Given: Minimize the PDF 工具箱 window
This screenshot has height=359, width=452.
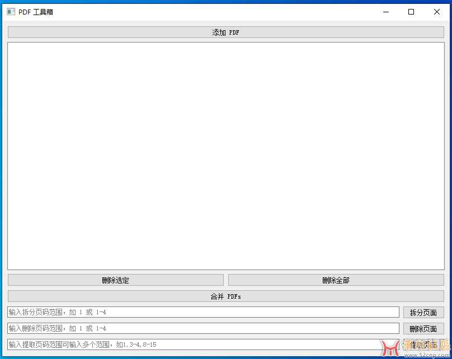Looking at the screenshot, I should [x=385, y=12].
